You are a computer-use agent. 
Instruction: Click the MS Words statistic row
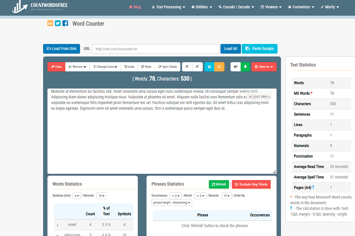pos(321,93)
